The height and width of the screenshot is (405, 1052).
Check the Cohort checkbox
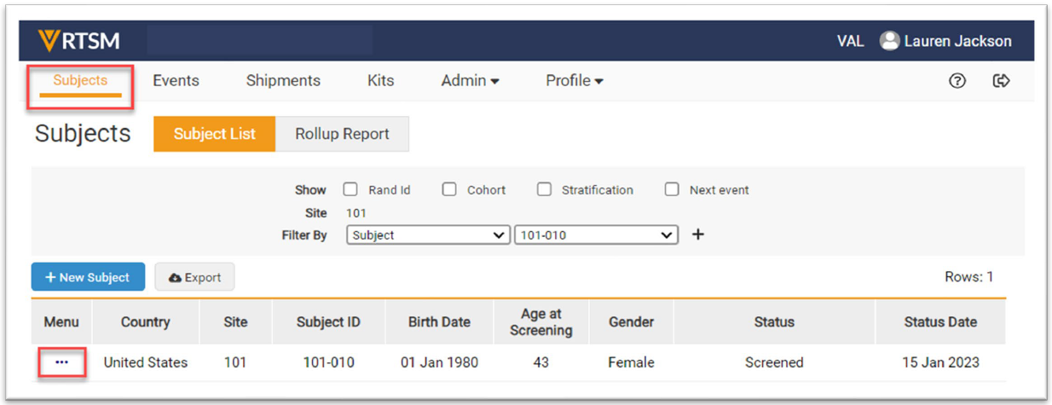click(x=448, y=190)
